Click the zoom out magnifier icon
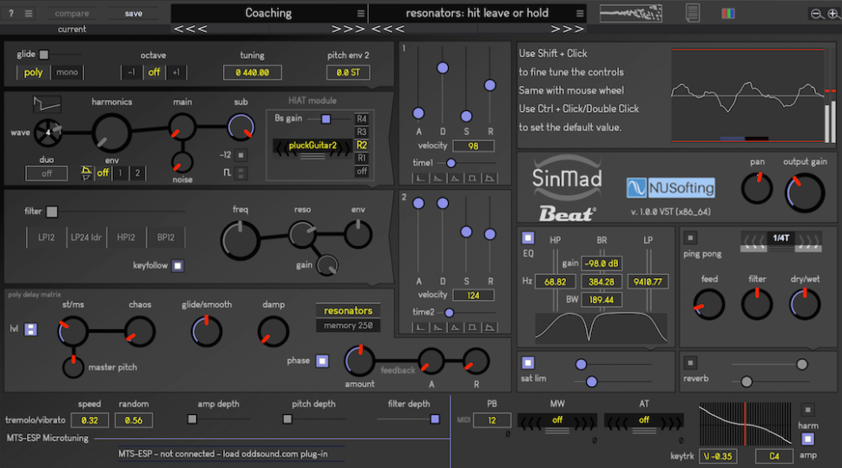Image resolution: width=842 pixels, height=468 pixels. pyautogui.click(x=817, y=14)
